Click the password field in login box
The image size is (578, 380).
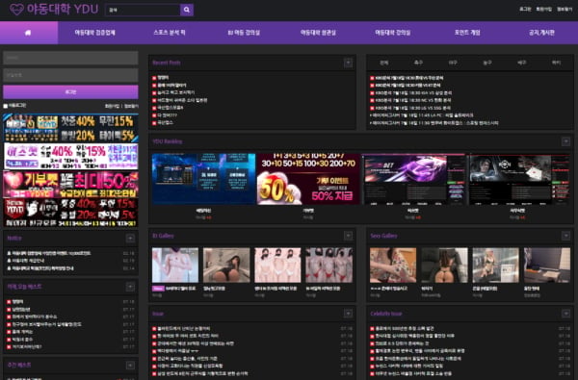pos(70,75)
